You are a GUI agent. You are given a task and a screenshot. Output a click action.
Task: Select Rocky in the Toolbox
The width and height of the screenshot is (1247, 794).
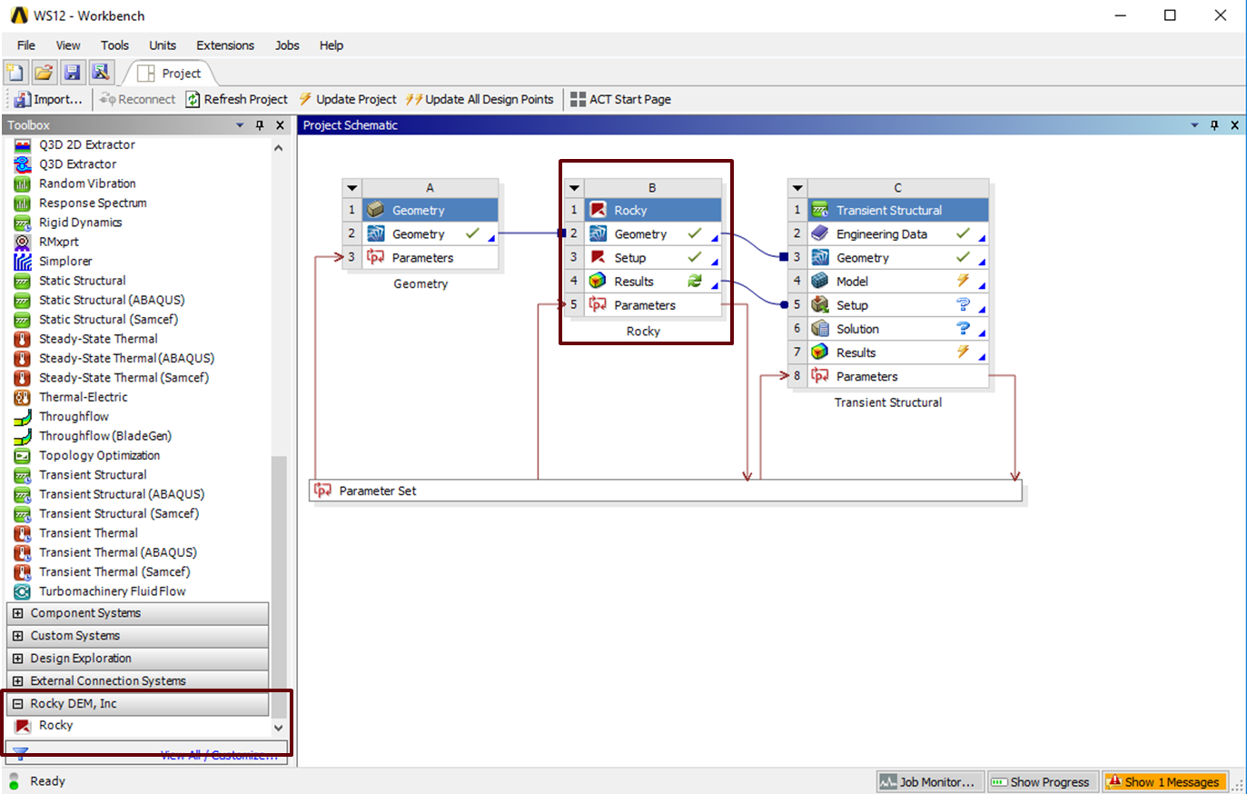[55, 725]
